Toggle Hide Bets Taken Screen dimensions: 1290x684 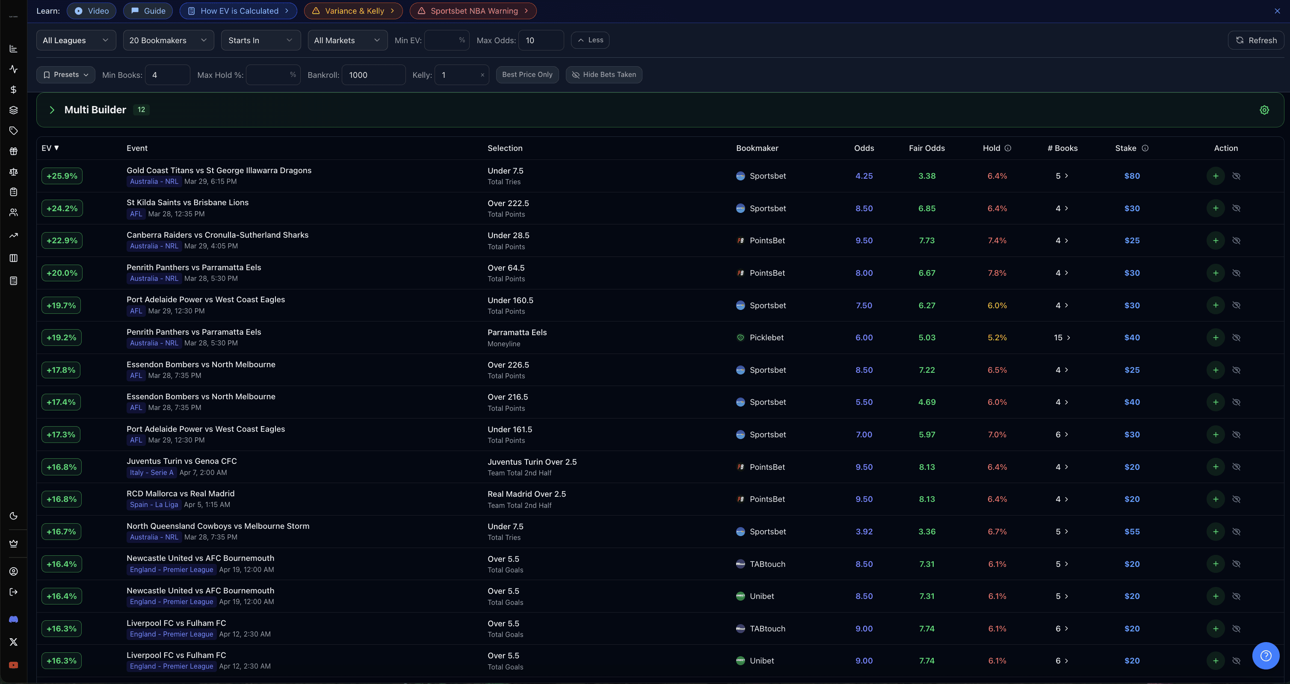click(x=604, y=74)
